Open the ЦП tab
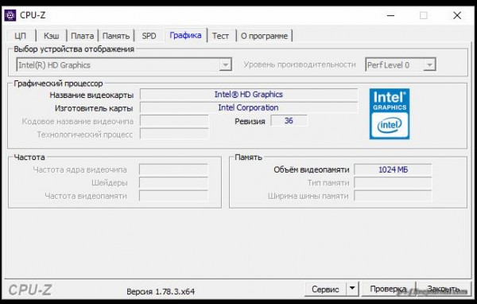The height and width of the screenshot is (304, 477). (20, 36)
